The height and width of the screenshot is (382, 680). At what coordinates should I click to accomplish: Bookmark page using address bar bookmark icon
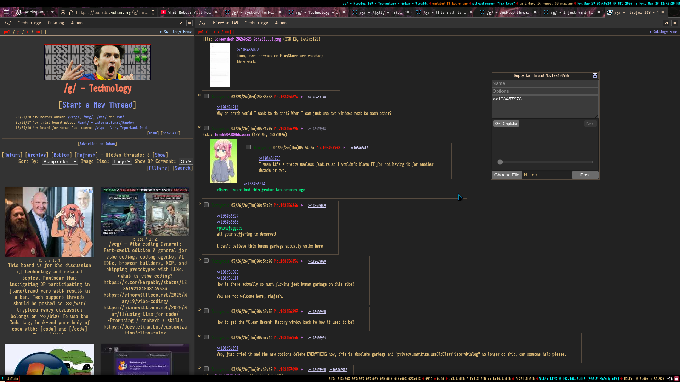point(153,12)
